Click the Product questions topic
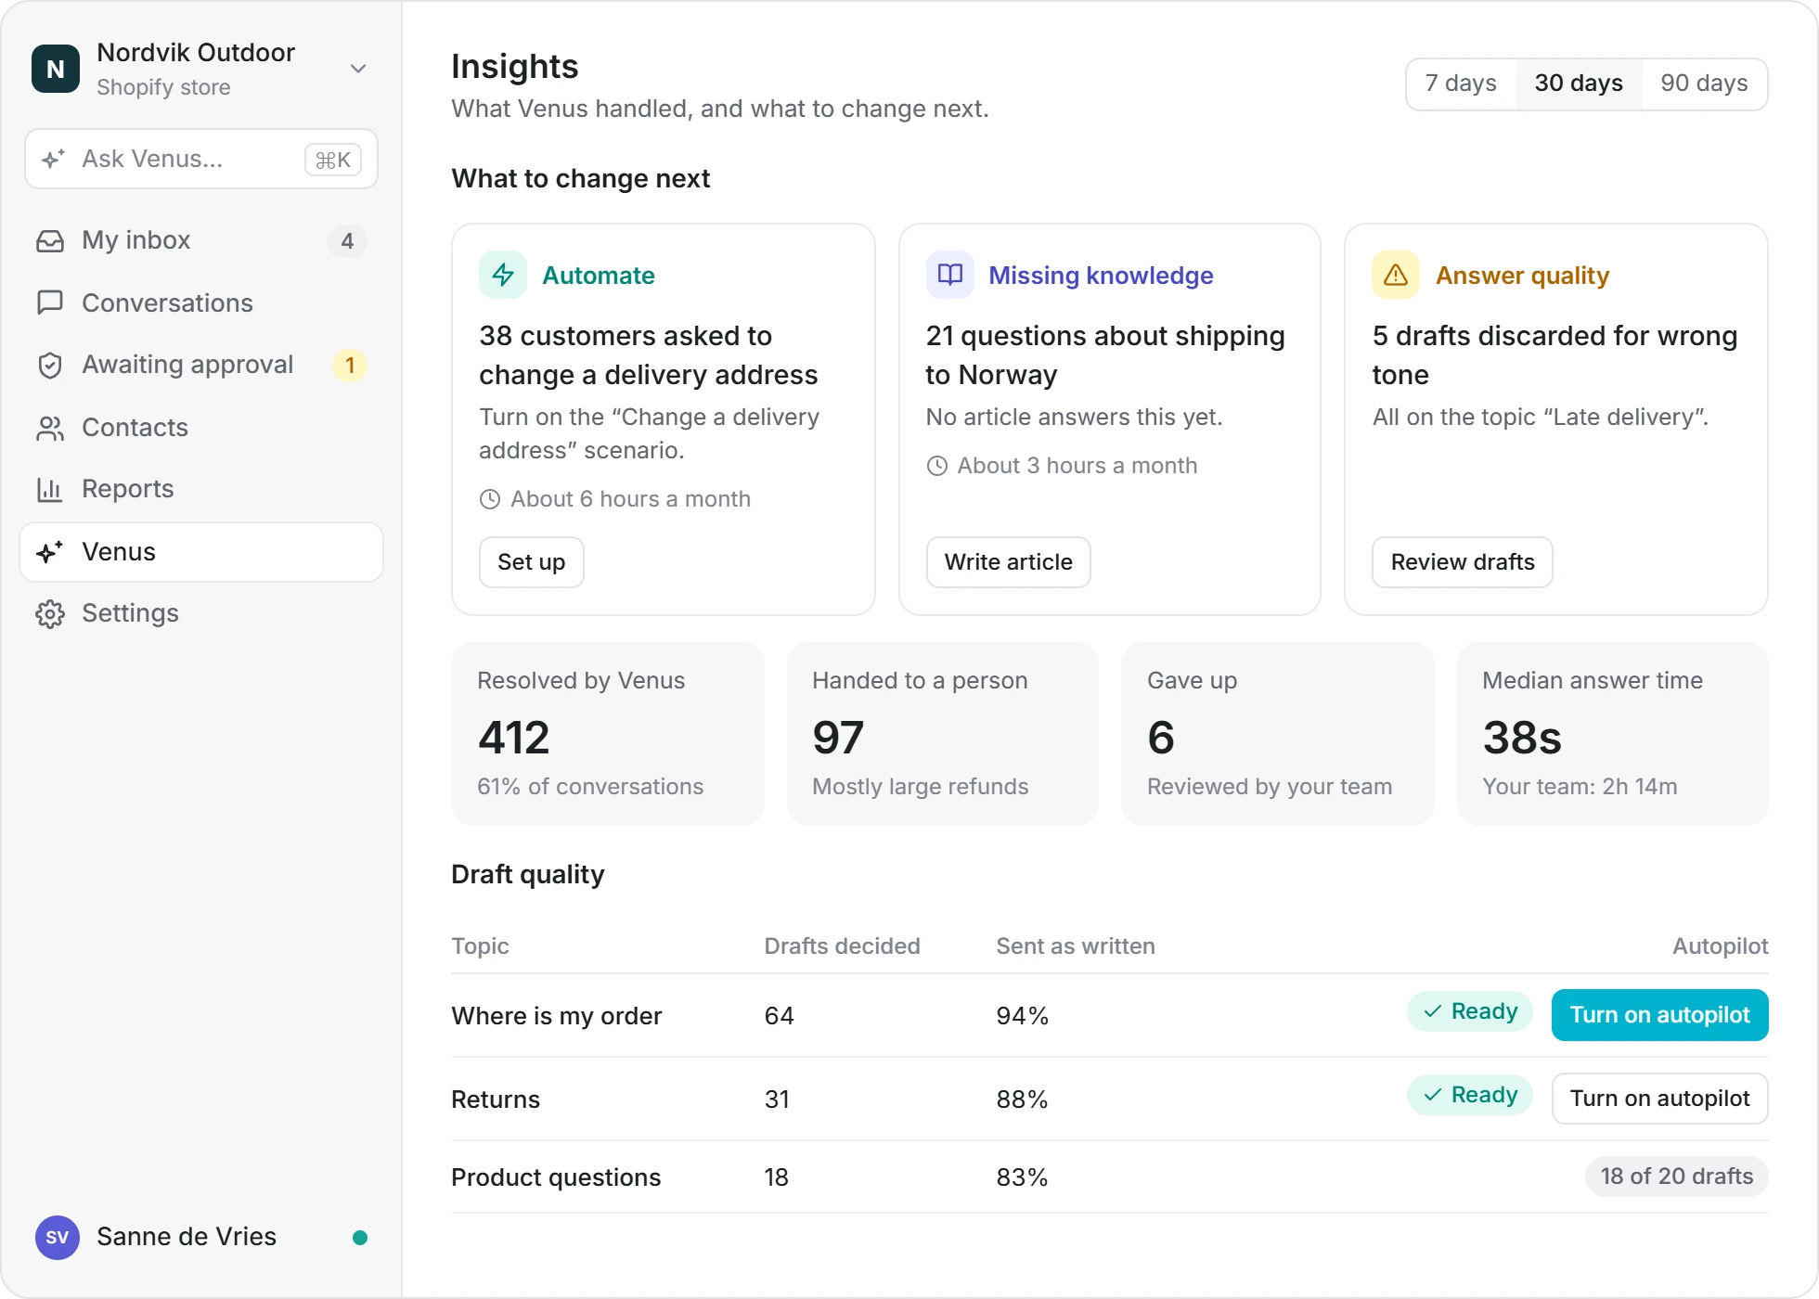The width and height of the screenshot is (1819, 1299). (556, 1177)
